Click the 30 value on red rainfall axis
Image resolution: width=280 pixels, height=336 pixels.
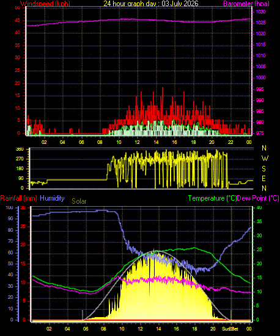point(23,208)
